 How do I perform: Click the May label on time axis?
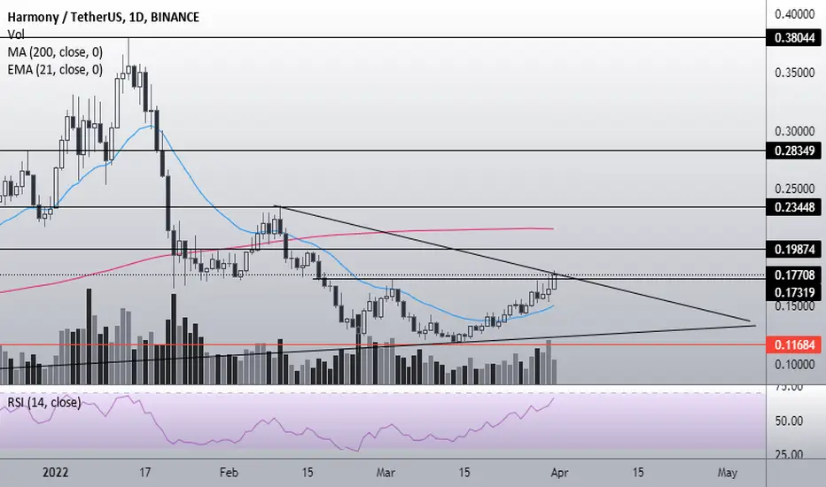click(728, 472)
